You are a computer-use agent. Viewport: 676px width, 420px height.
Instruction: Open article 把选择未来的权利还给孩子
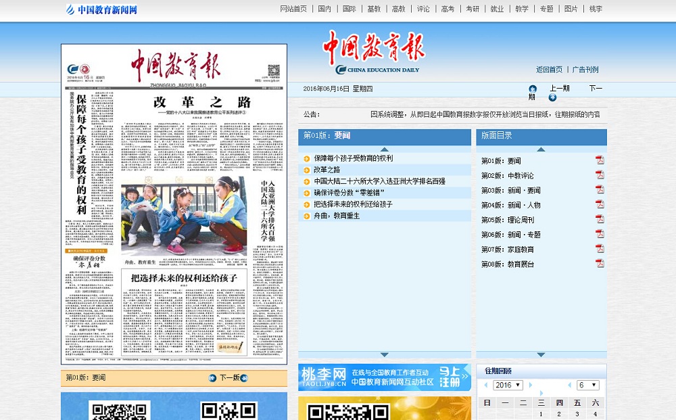[x=353, y=204]
